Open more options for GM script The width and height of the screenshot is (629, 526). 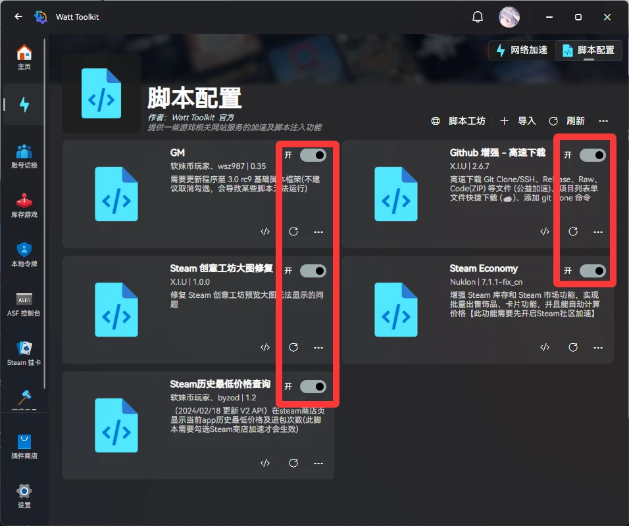pyautogui.click(x=318, y=231)
